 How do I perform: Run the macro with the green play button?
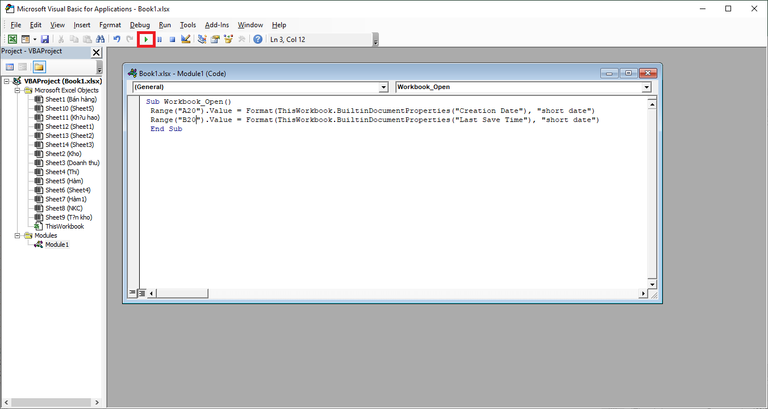[x=146, y=39]
